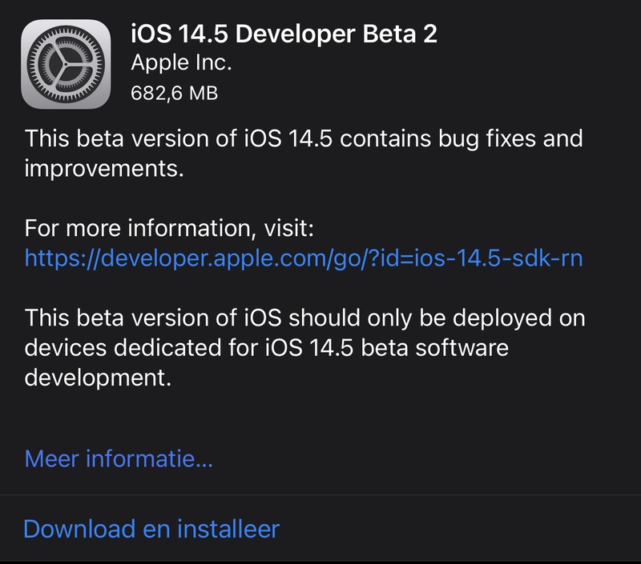Open the developer.apple.com release notes link
The image size is (641, 564).
(x=304, y=257)
